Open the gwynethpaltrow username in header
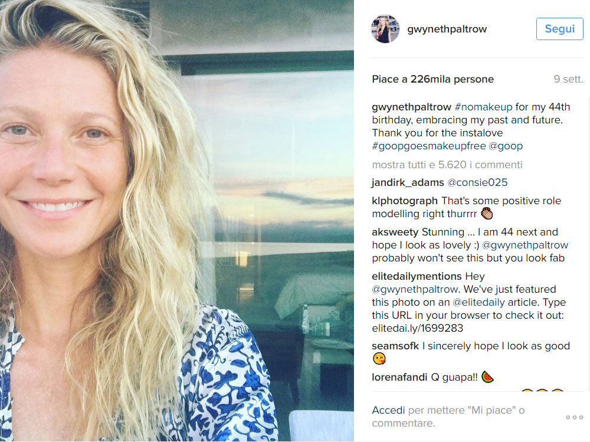The width and height of the screenshot is (590, 442). point(447,29)
